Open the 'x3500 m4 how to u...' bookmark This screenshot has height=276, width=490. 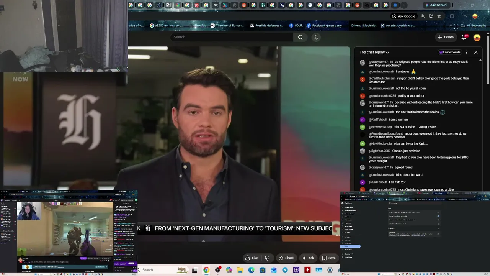pyautogui.click(x=167, y=26)
